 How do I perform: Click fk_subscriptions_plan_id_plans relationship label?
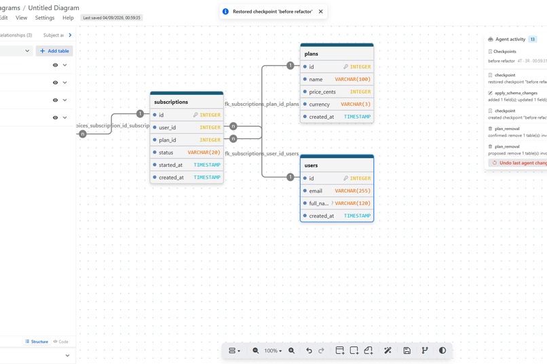[x=262, y=104]
